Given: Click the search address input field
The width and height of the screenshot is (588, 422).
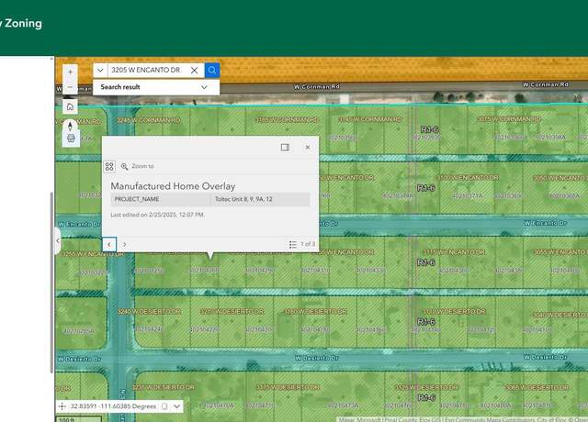Looking at the screenshot, I should (x=148, y=70).
